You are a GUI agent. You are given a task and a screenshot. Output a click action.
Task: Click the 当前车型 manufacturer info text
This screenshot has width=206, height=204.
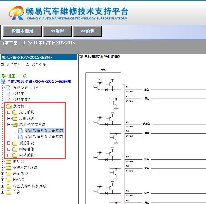click(x=38, y=43)
